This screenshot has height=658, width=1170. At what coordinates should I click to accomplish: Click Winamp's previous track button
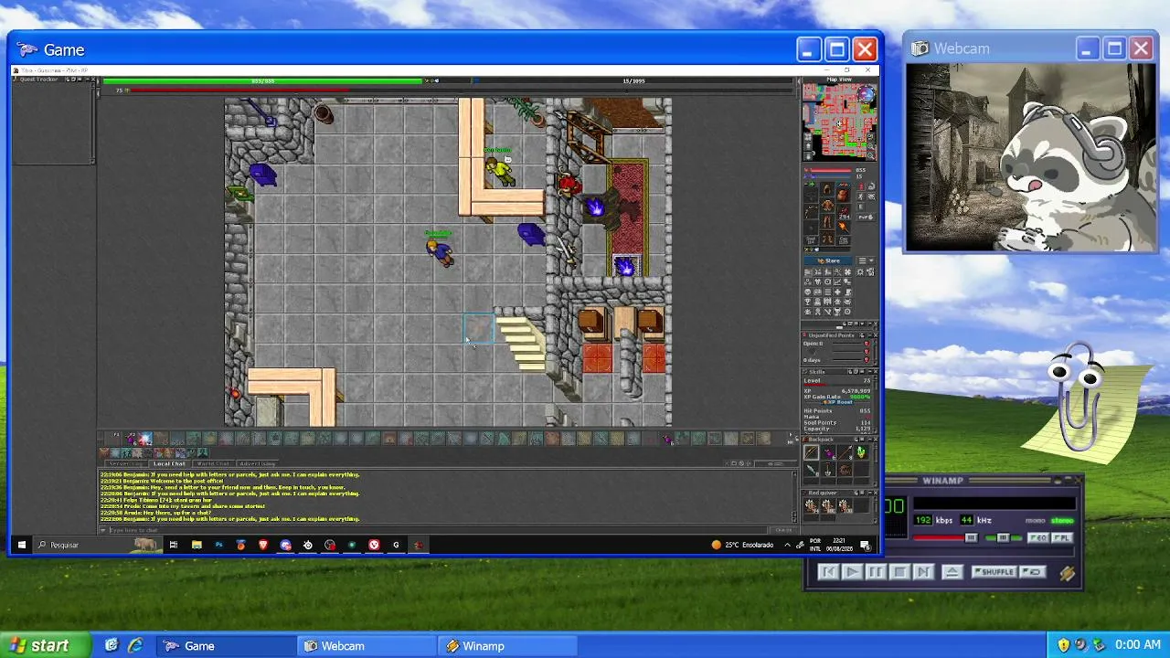[828, 572]
